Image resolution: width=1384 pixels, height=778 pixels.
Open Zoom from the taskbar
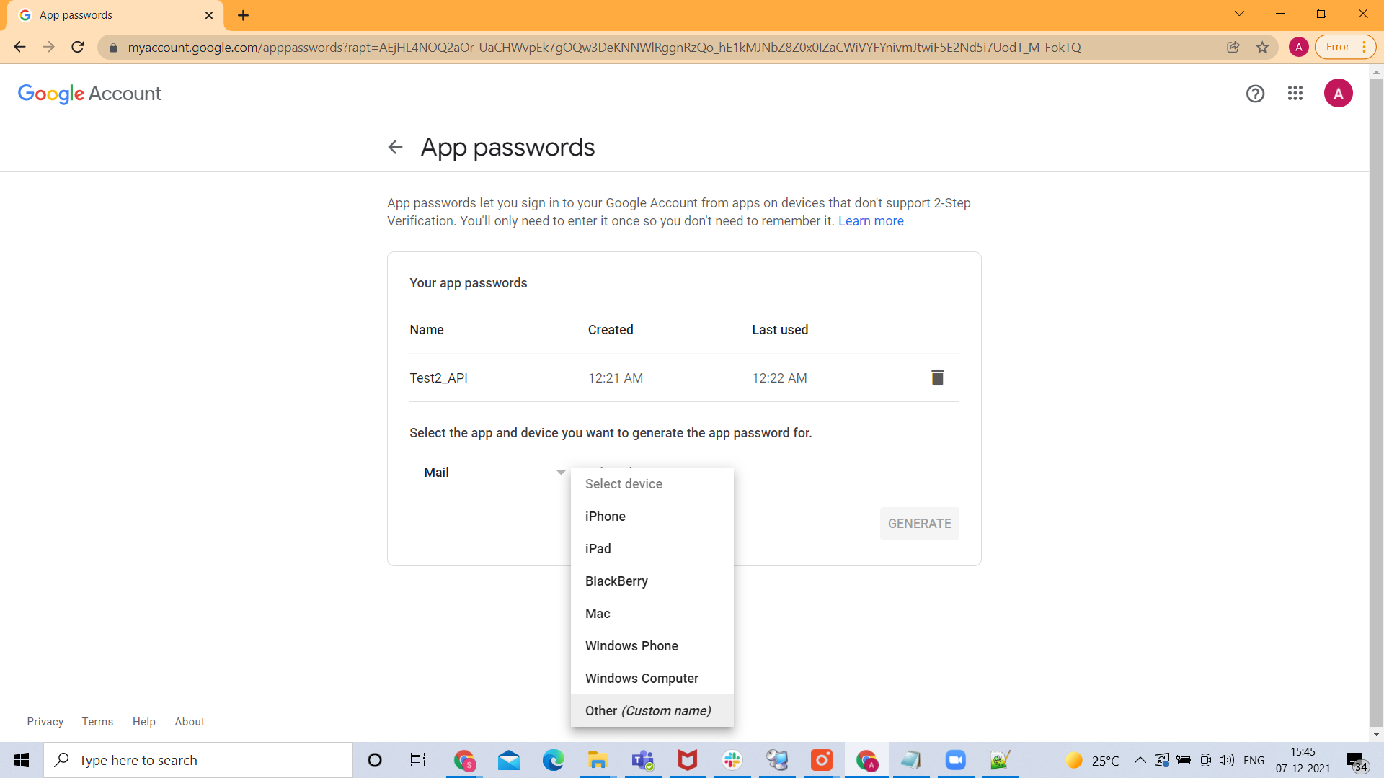tap(956, 760)
